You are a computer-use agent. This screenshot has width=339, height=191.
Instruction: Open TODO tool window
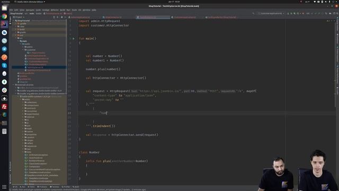point(31,187)
